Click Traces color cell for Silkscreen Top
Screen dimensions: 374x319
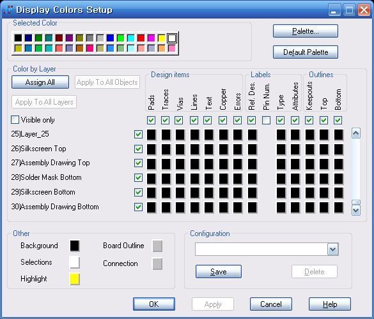(x=166, y=149)
